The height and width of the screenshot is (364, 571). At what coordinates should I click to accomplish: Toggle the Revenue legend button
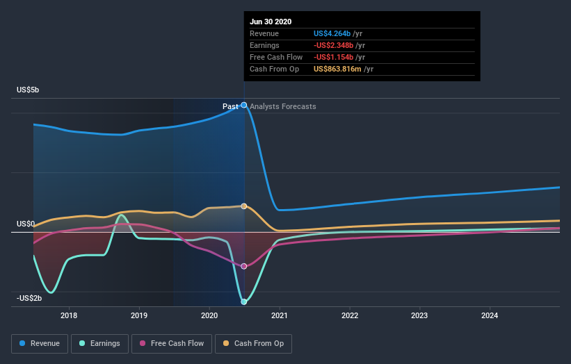coord(40,344)
